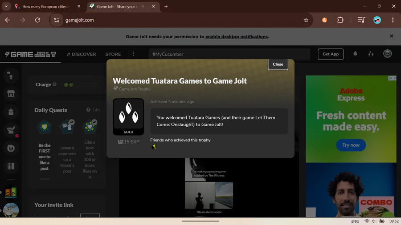
Task: Click the Get App button
Action: coord(331,54)
